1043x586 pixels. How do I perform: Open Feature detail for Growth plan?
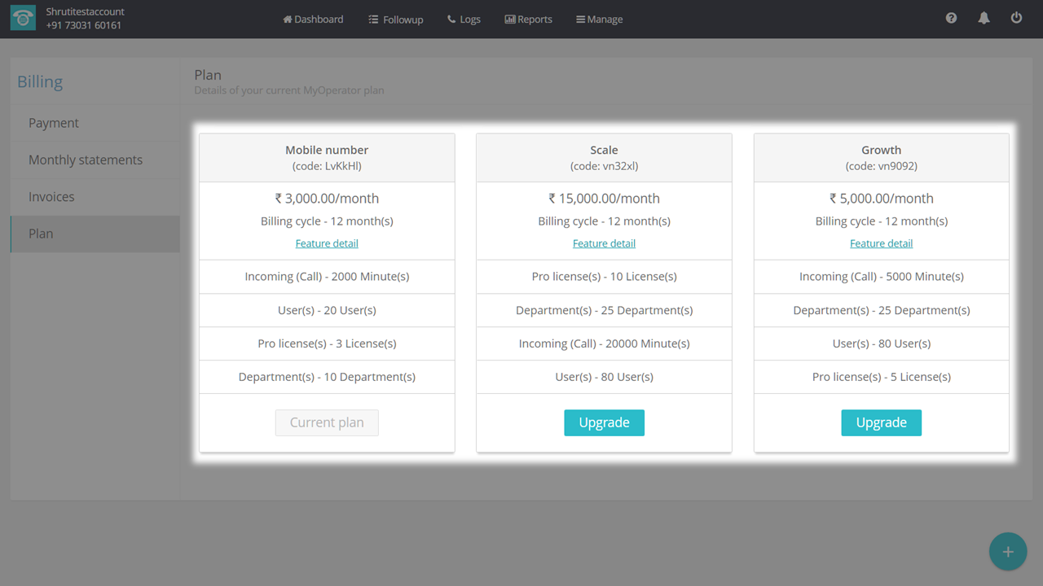click(x=881, y=243)
